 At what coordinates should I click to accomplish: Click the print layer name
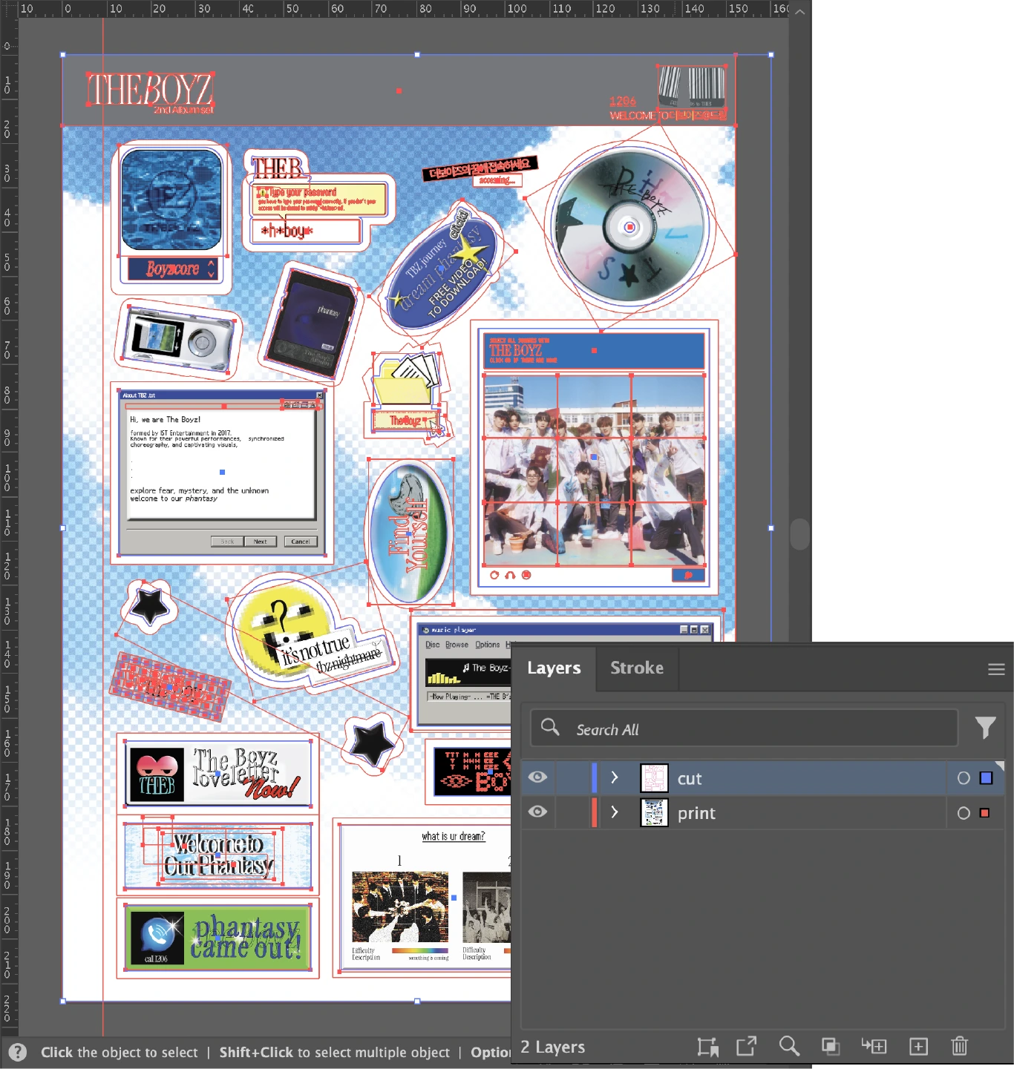point(696,813)
